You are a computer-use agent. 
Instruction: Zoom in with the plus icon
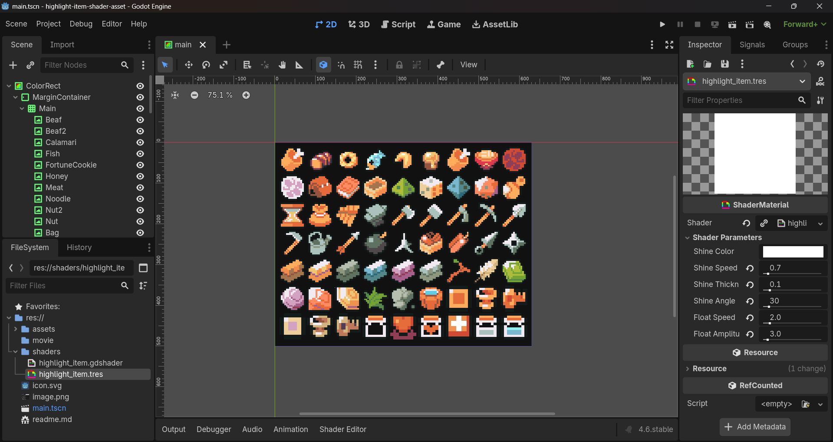coord(246,95)
